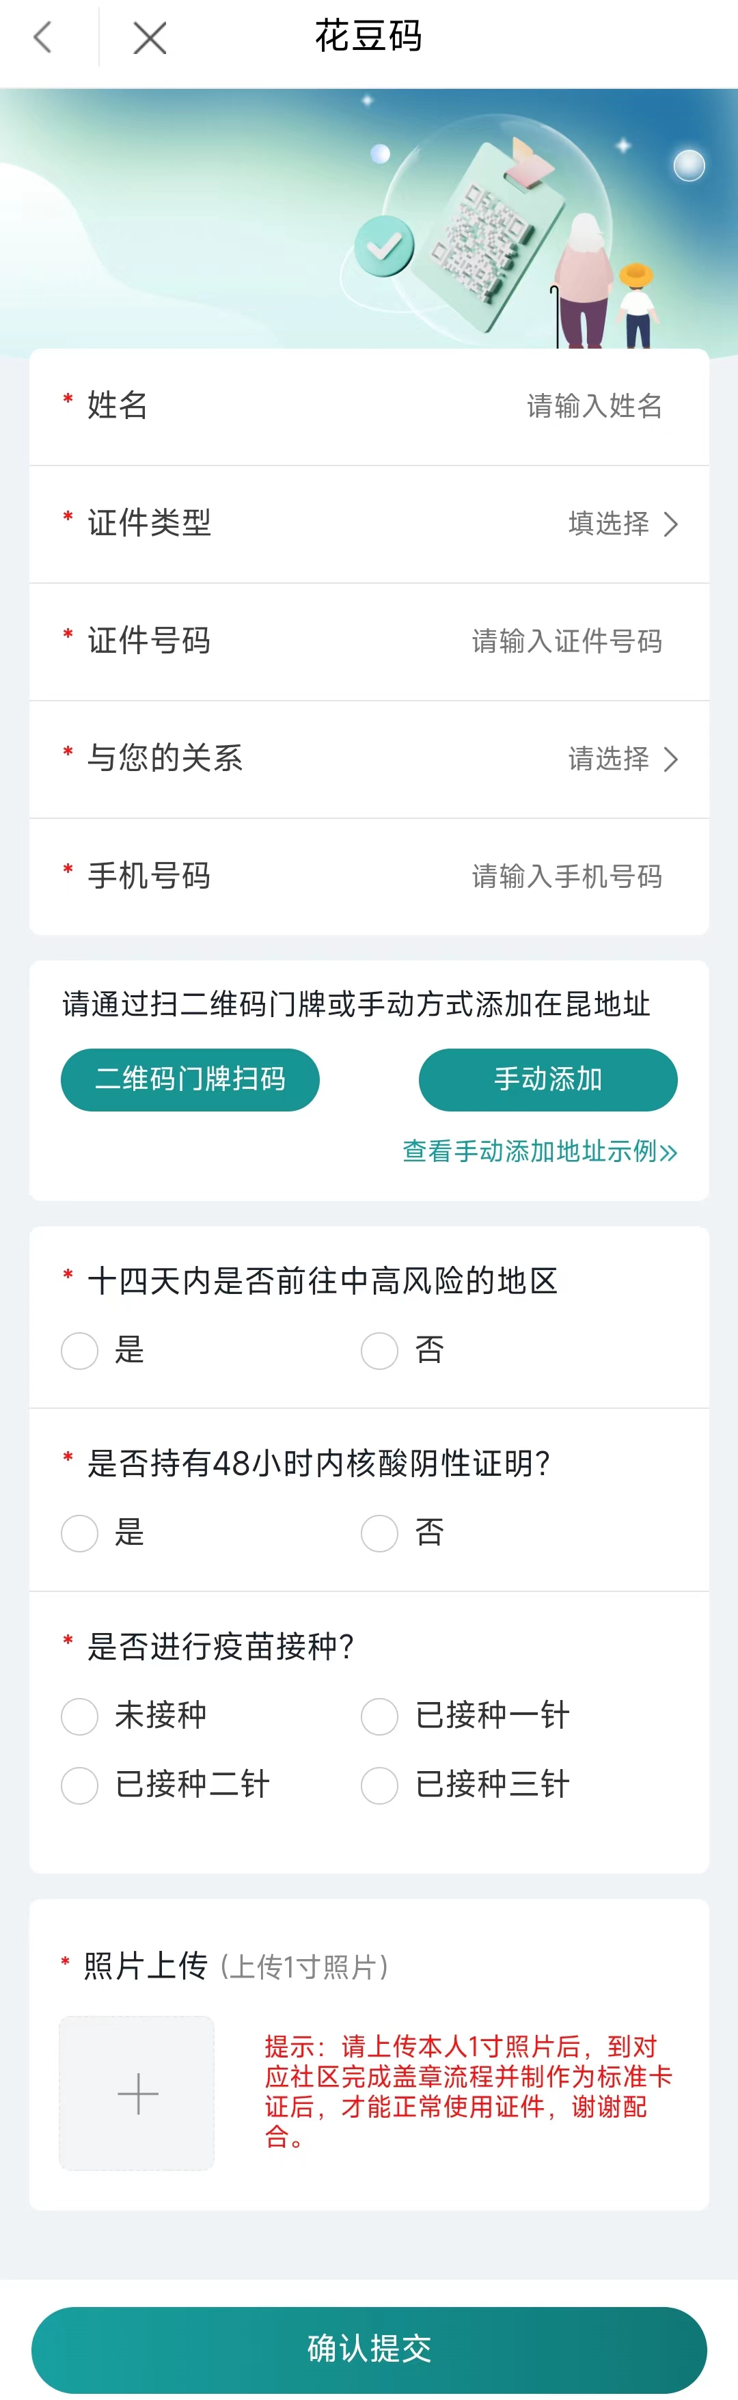Screen dimensions: 738x2400
Task: Select 否 for 48-hour nucleic acid proof
Action: [x=380, y=1533]
